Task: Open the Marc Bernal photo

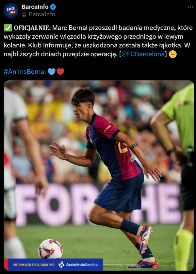Action: coord(99,175)
